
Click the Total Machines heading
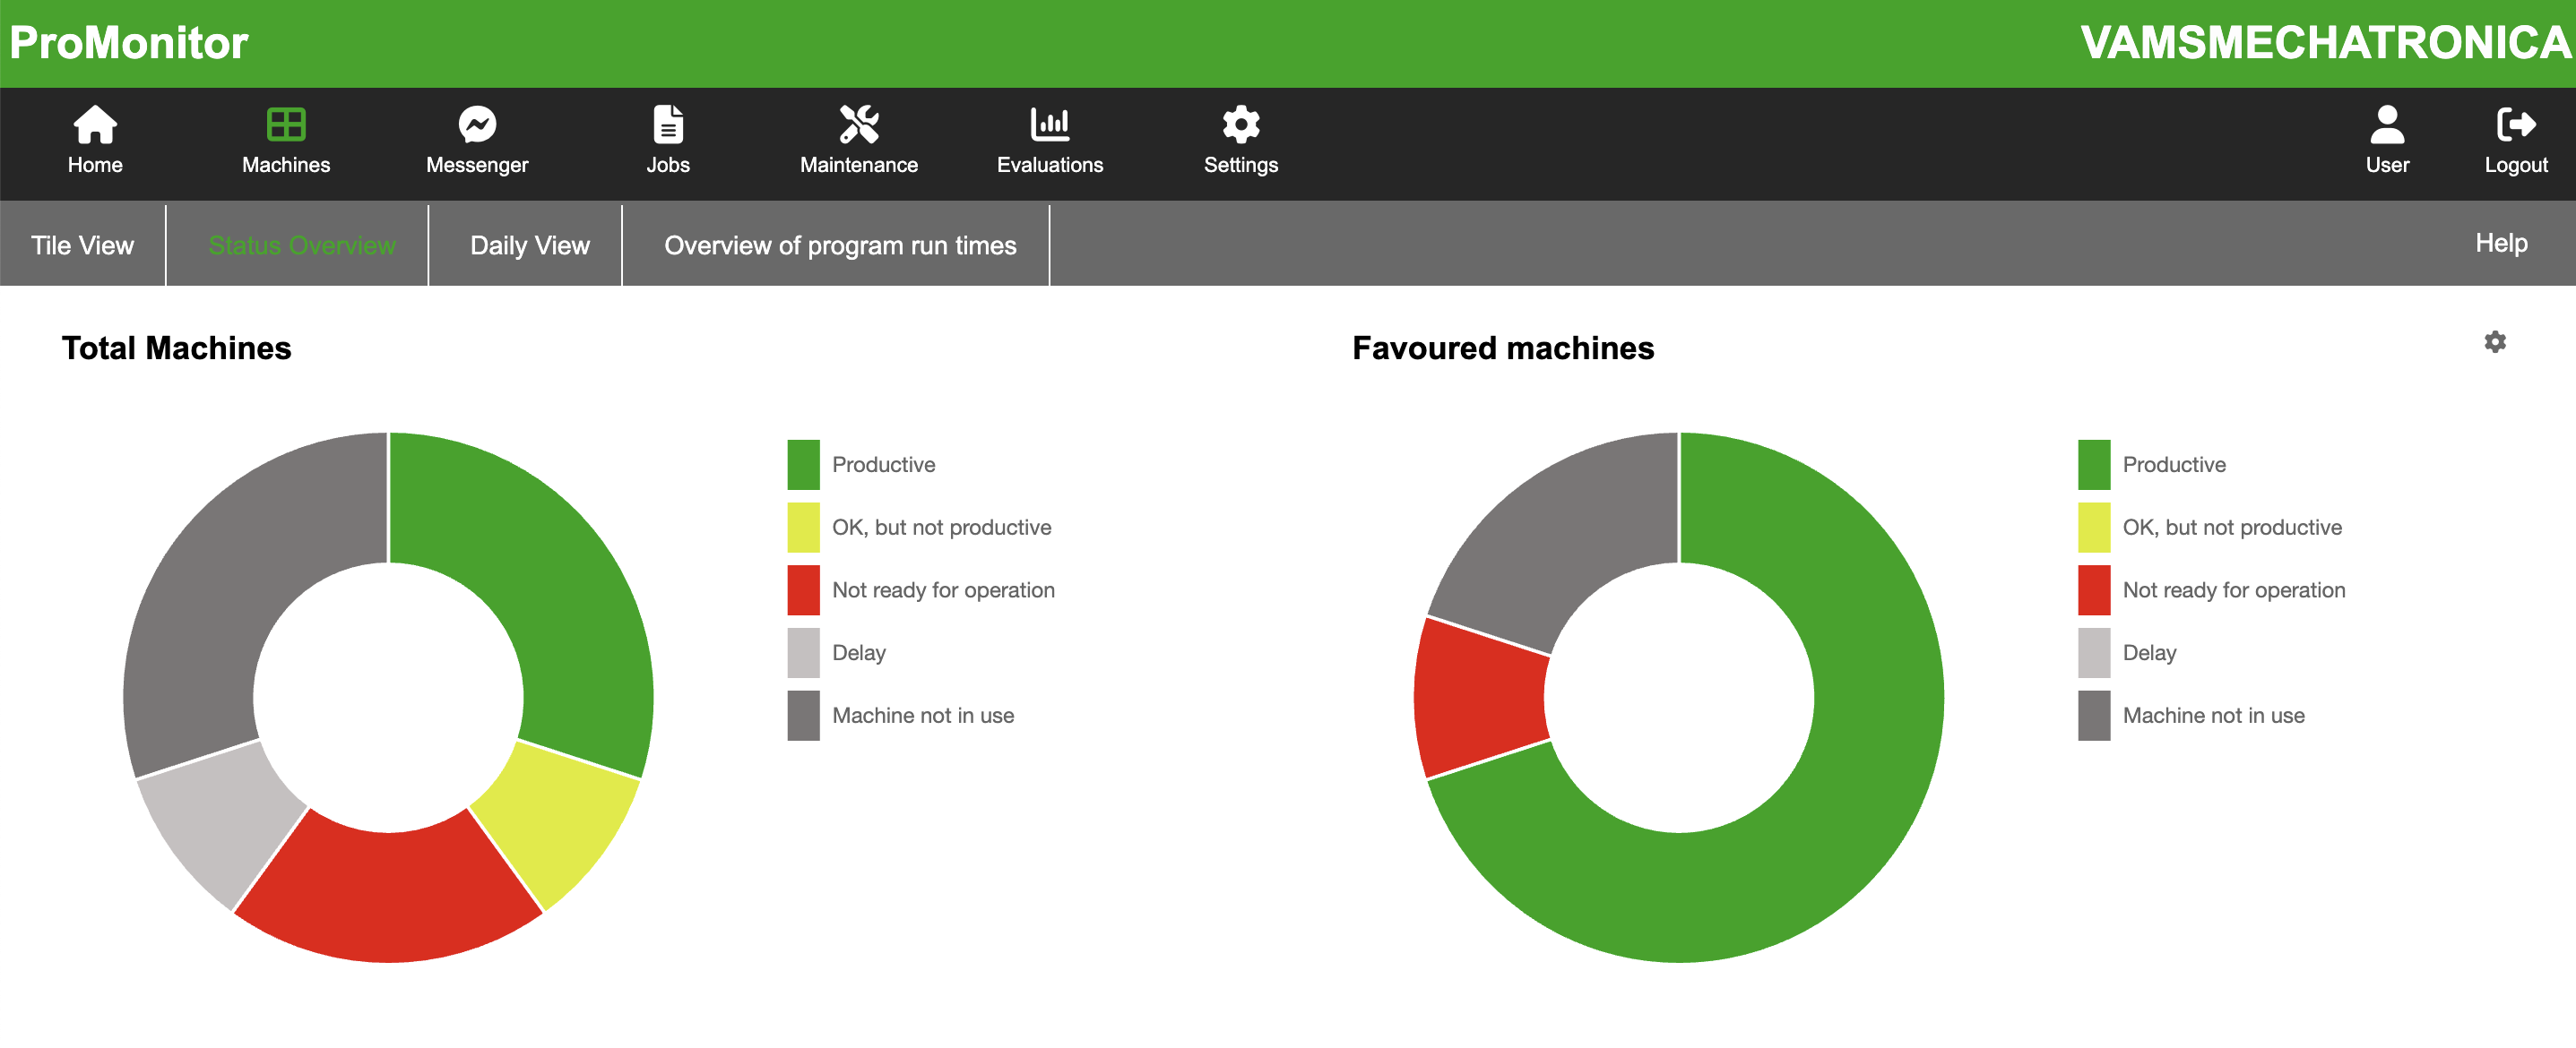176,348
